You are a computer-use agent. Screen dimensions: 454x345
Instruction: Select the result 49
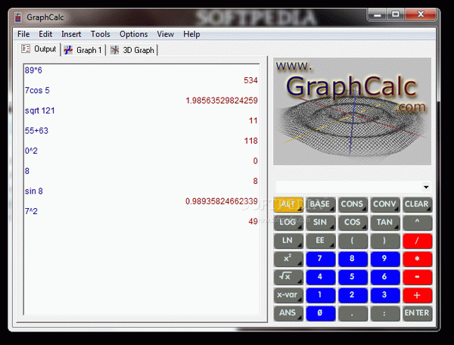[253, 222]
